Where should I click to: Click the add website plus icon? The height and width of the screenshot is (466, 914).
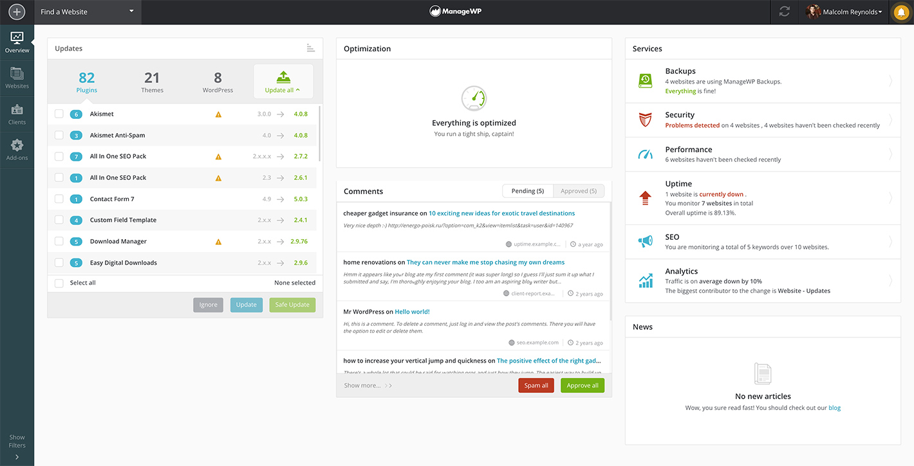pos(17,12)
